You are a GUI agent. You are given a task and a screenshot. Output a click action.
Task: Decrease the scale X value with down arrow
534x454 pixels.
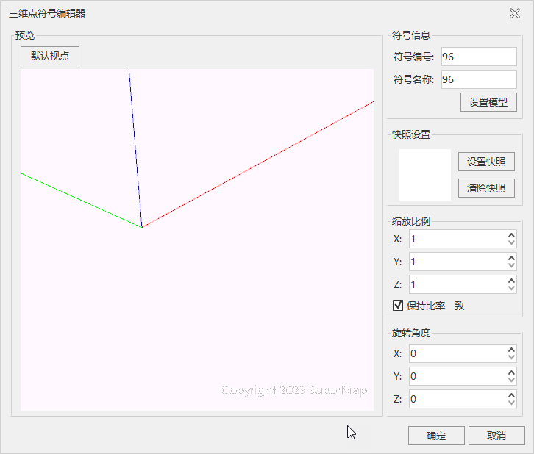[511, 243]
